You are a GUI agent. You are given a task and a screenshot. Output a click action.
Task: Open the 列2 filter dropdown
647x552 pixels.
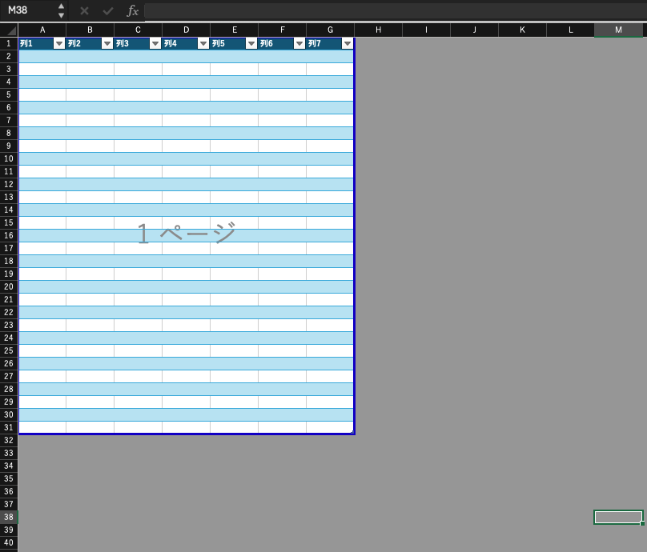coord(106,44)
